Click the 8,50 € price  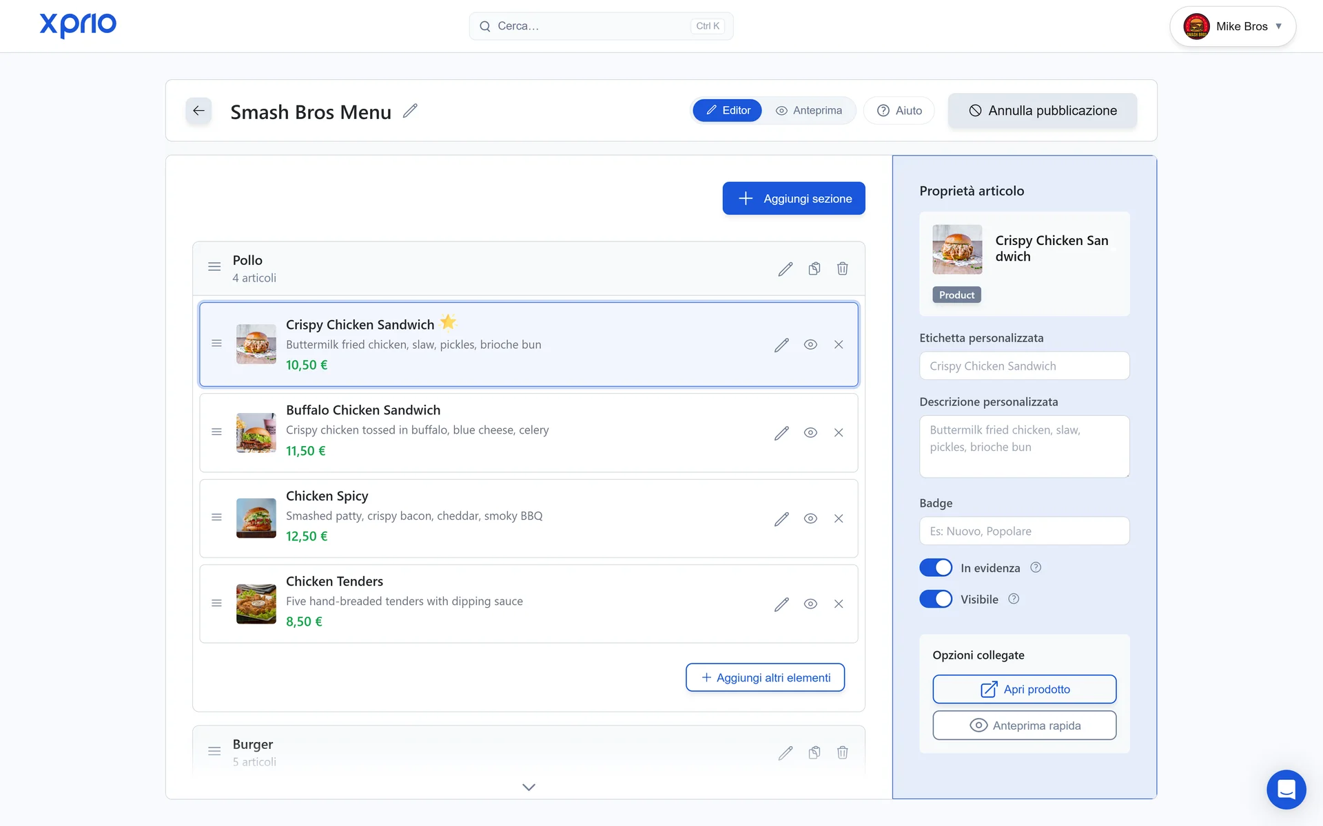304,622
